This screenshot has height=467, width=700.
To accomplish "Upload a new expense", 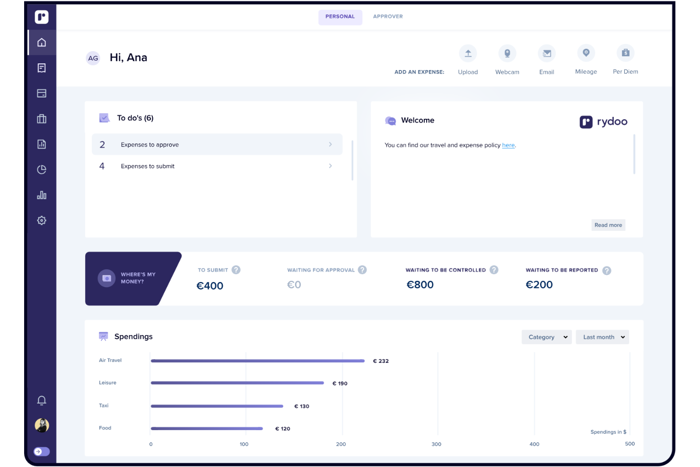I will [x=468, y=53].
